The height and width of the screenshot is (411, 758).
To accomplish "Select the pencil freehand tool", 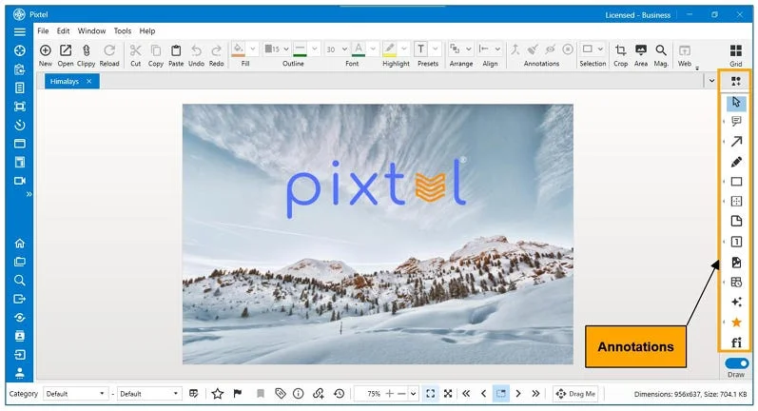I will pyautogui.click(x=736, y=162).
